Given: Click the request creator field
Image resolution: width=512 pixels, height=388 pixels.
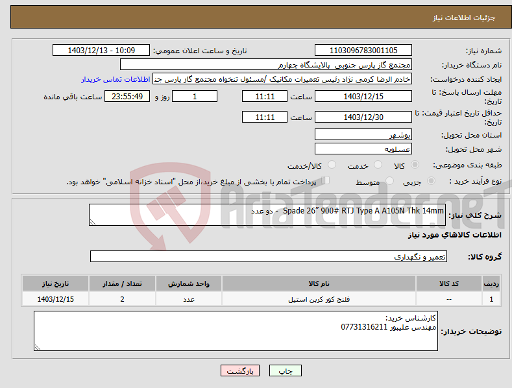Looking at the screenshot, I should click(x=282, y=79).
